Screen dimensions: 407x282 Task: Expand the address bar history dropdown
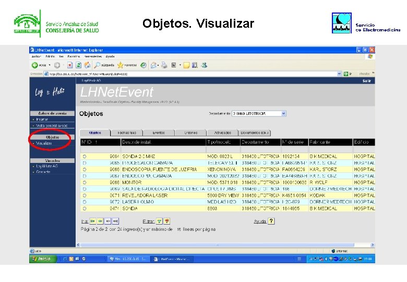339,74
